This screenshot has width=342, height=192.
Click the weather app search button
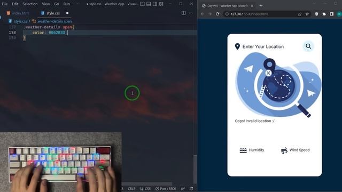click(308, 46)
